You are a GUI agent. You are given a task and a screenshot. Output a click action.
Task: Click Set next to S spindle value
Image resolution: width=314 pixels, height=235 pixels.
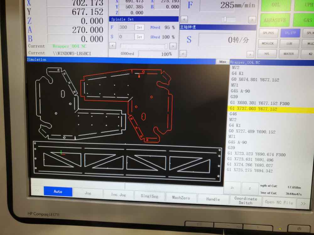(139, 37)
